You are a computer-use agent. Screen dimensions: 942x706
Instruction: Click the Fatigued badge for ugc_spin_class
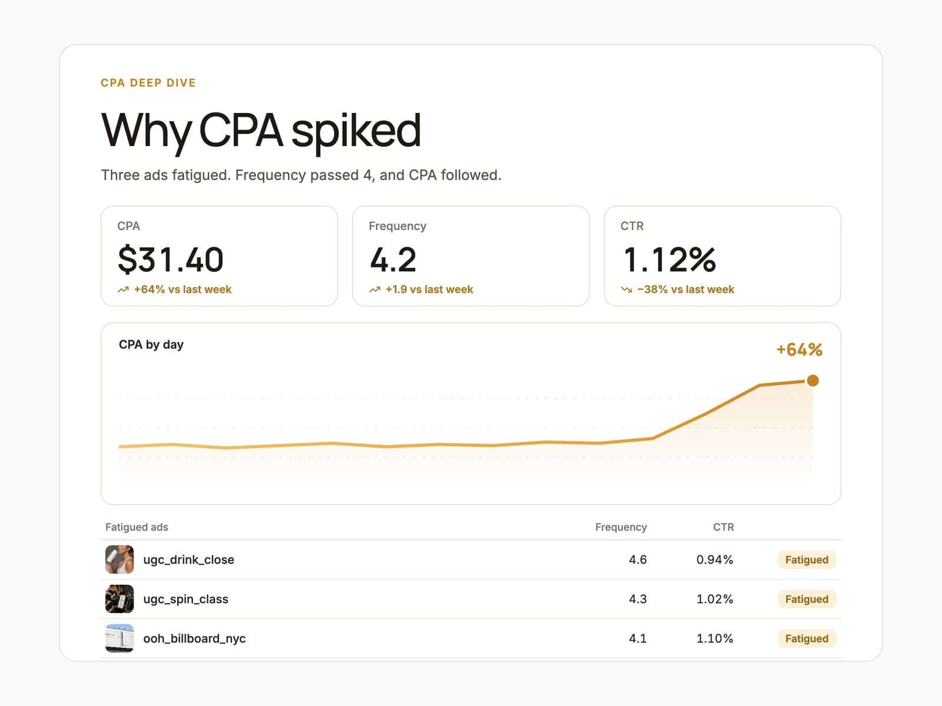(807, 599)
